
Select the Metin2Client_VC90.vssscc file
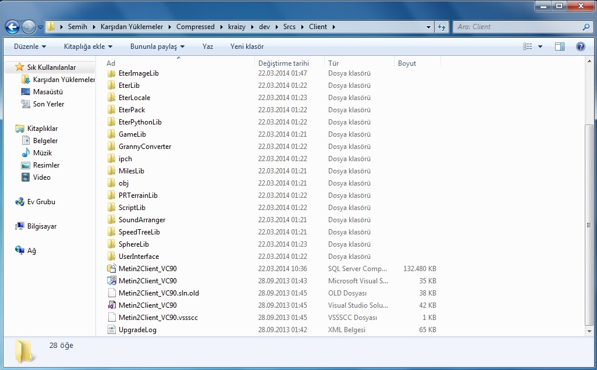click(158, 317)
